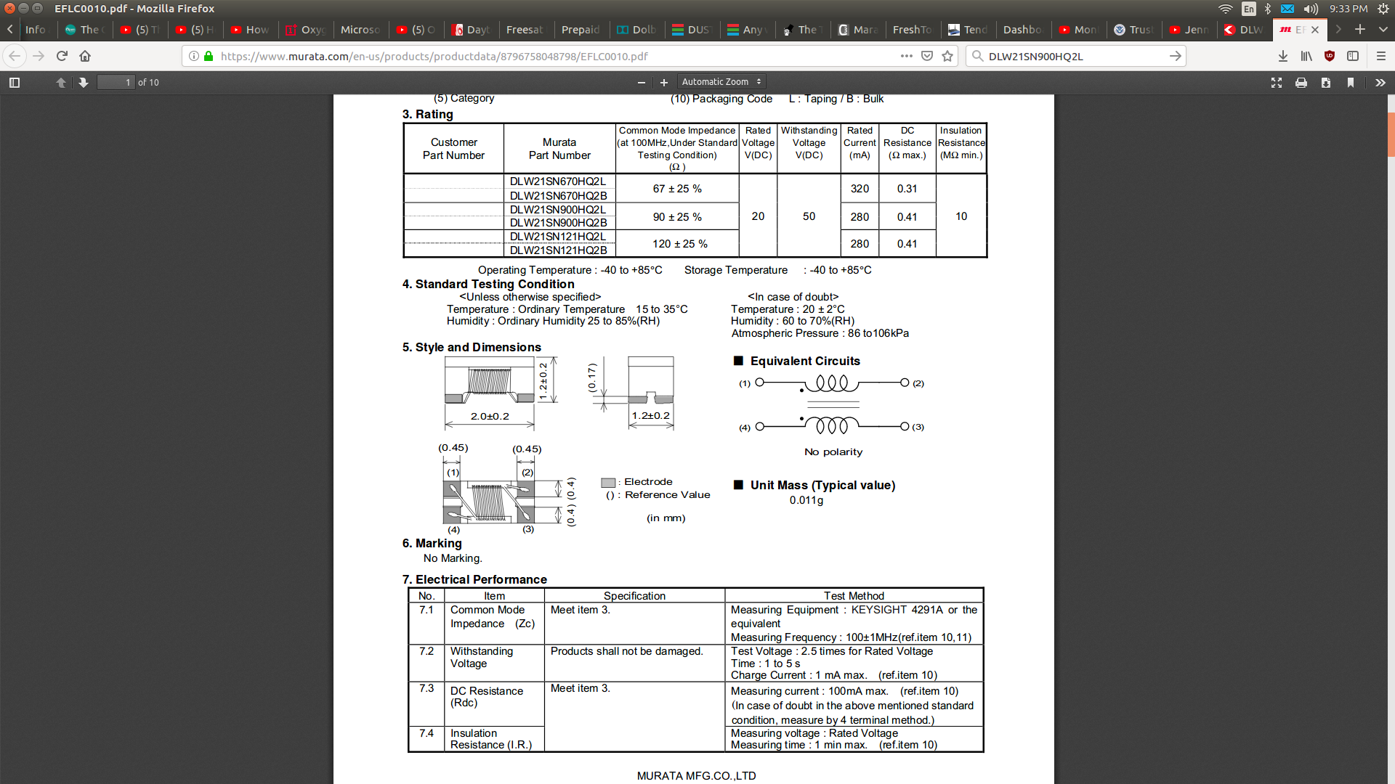1395x784 pixels.
Task: Show site information for murata.com
Action: point(194,56)
